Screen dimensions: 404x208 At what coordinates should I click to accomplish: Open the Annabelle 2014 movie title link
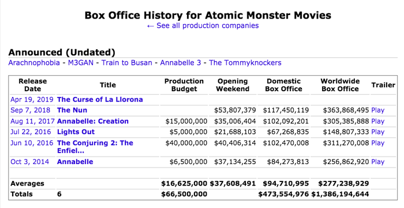coord(75,162)
